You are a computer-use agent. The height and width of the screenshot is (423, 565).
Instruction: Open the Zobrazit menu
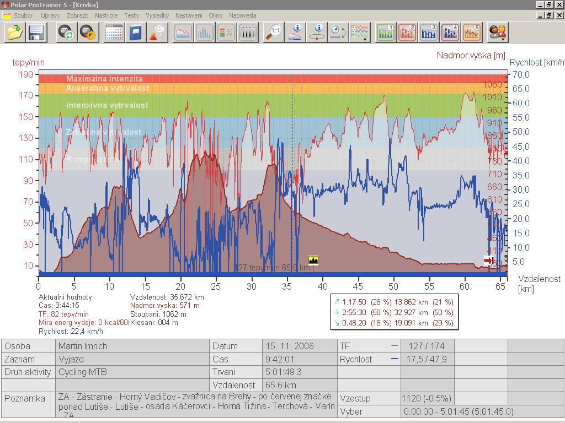coord(77,15)
